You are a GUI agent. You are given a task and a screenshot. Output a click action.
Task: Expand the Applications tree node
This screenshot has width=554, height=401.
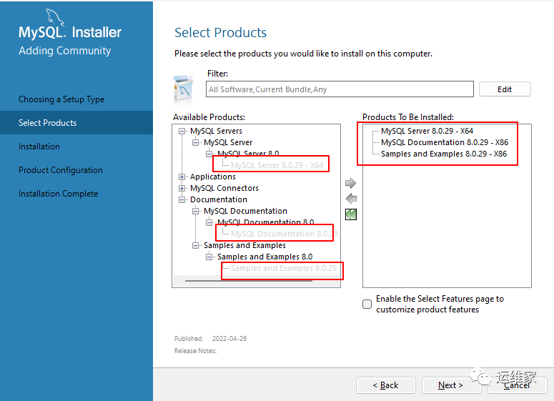coord(182,177)
